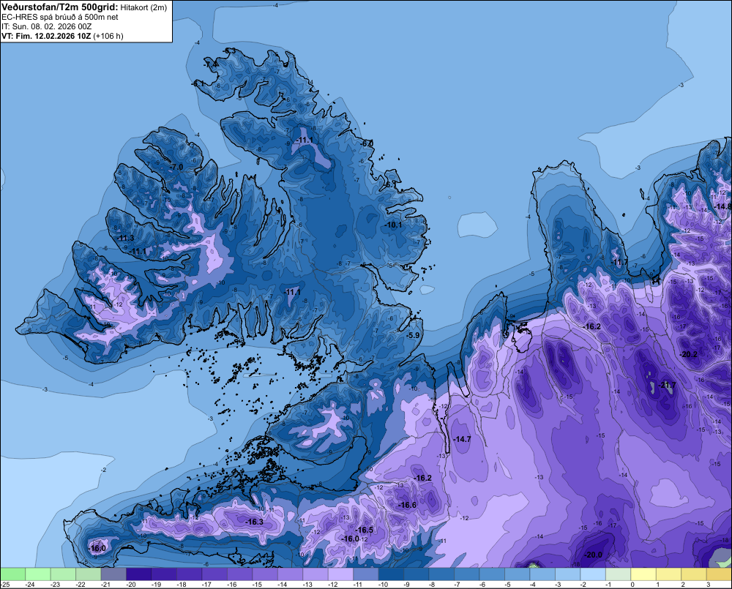Click the '-16.5' temperature value on the map
Viewport: 732px width, 589px height.
coord(364,530)
